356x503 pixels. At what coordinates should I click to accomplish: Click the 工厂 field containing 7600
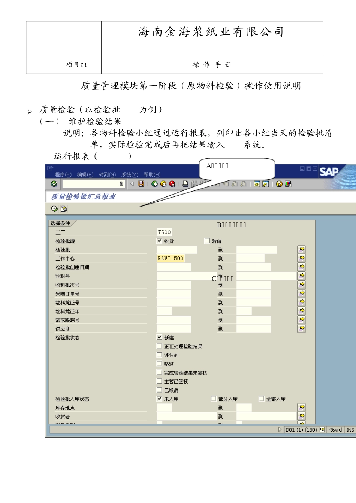[164, 232]
